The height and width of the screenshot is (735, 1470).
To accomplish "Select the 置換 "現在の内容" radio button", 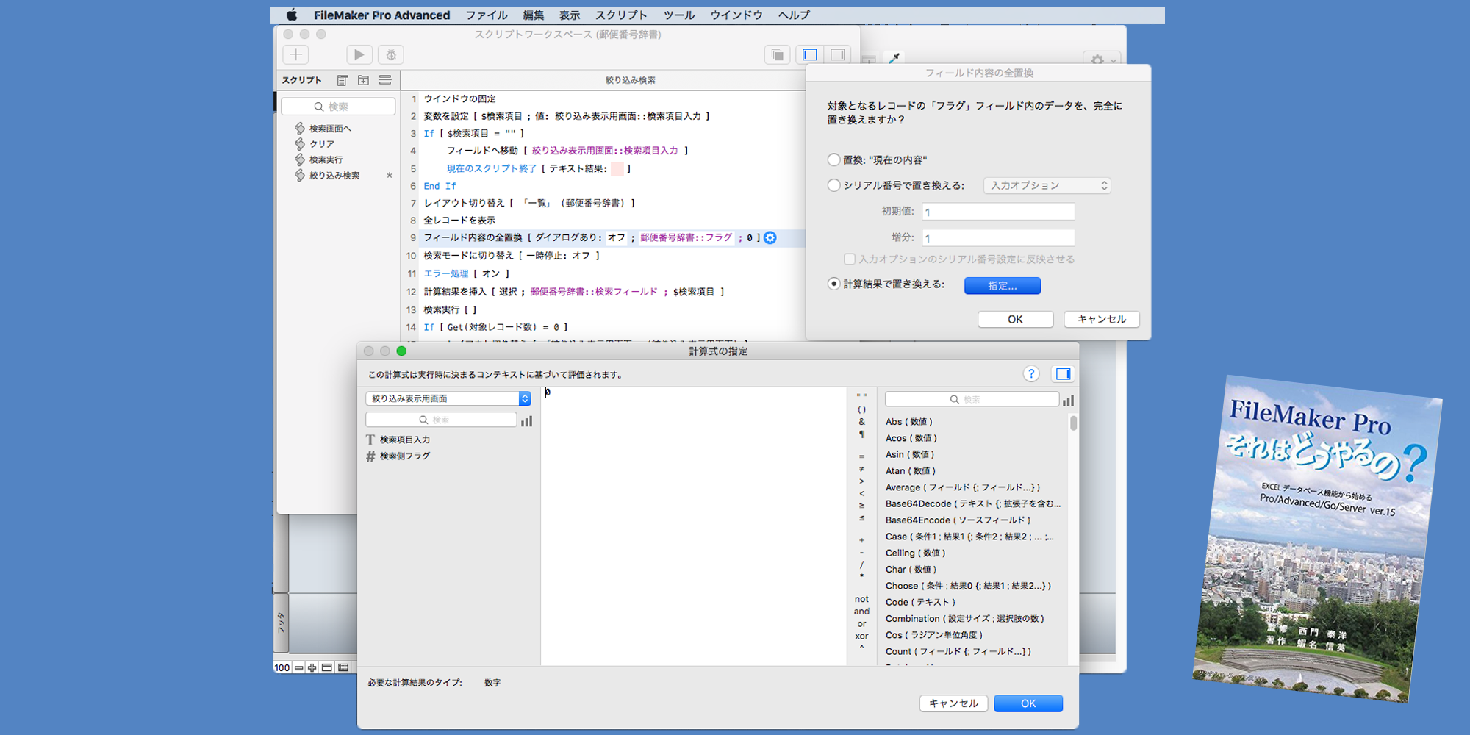I will coord(833,159).
